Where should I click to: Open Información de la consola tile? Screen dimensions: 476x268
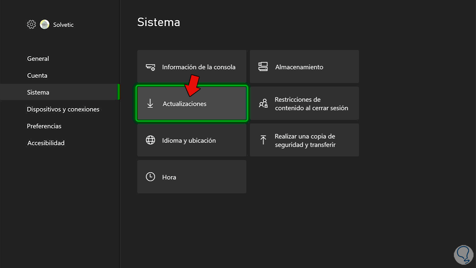192,67
